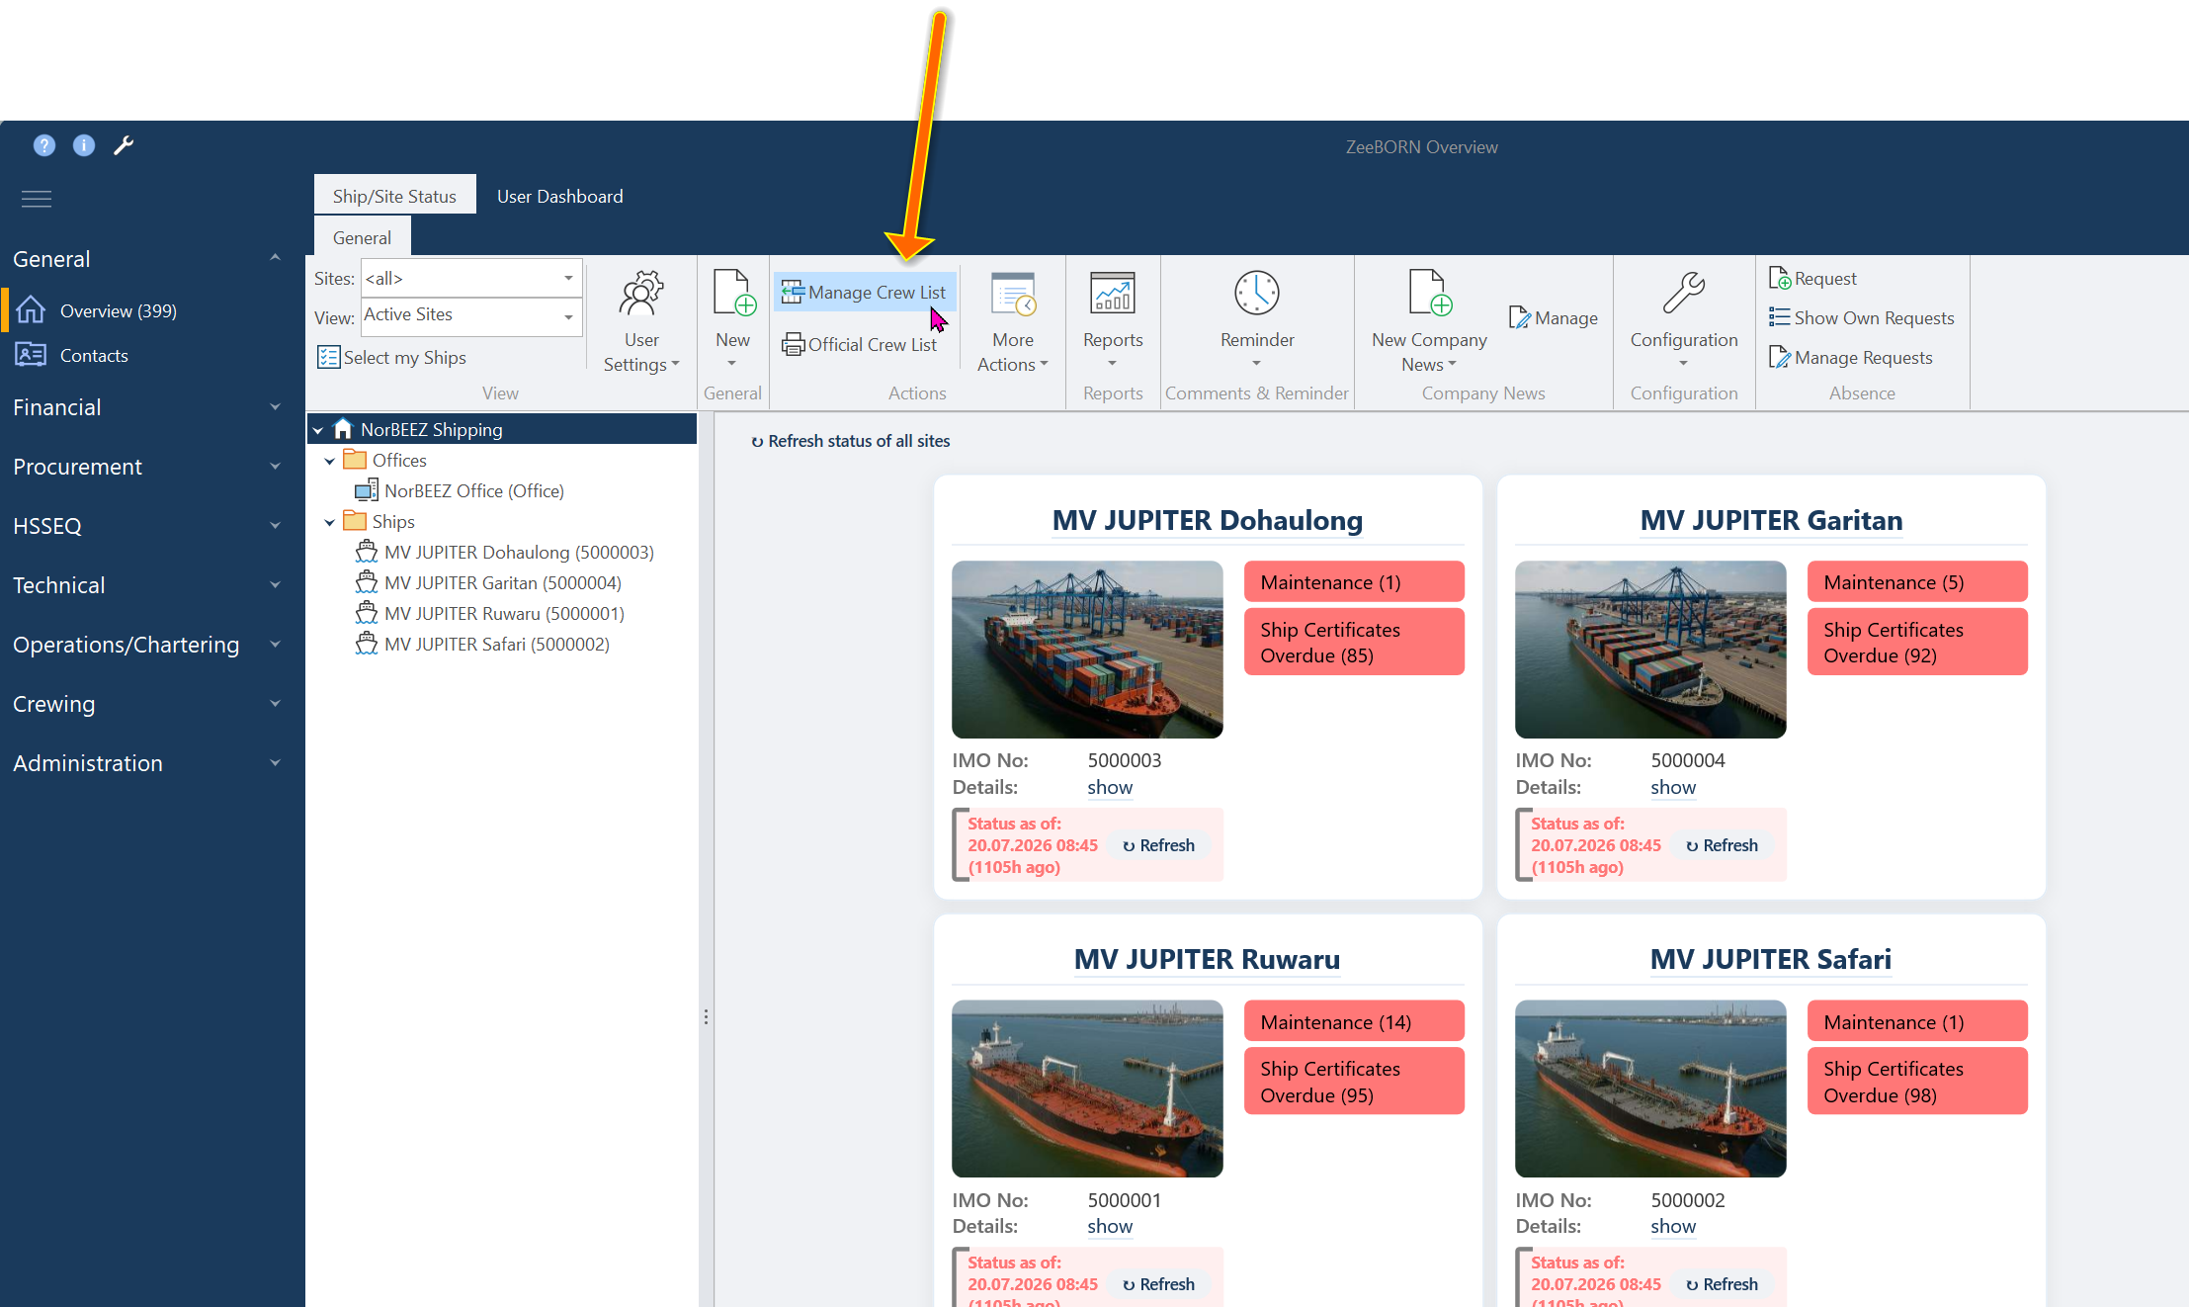Image resolution: width=2189 pixels, height=1307 pixels.
Task: Click Request absence
Action: click(x=1812, y=279)
